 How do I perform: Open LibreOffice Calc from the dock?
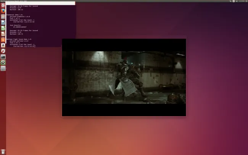tap(3, 28)
